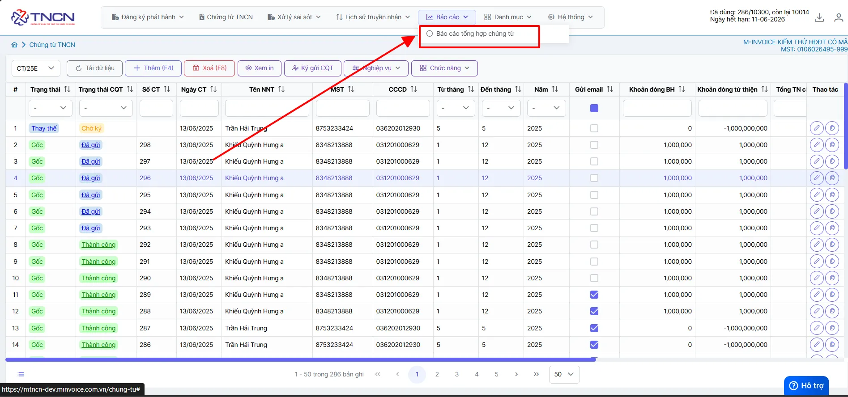Uncheck Gửi email box for Số CT 286
The image size is (848, 397).
point(594,345)
